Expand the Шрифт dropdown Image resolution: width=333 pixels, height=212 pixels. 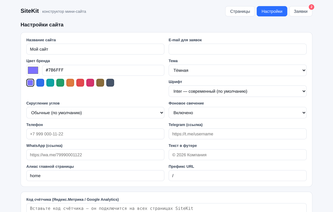[238, 91]
